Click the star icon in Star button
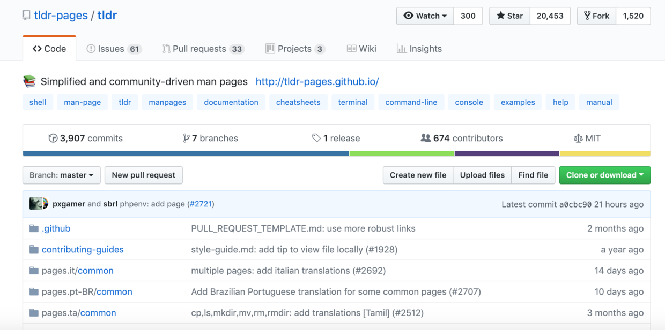The image size is (665, 330). click(500, 16)
